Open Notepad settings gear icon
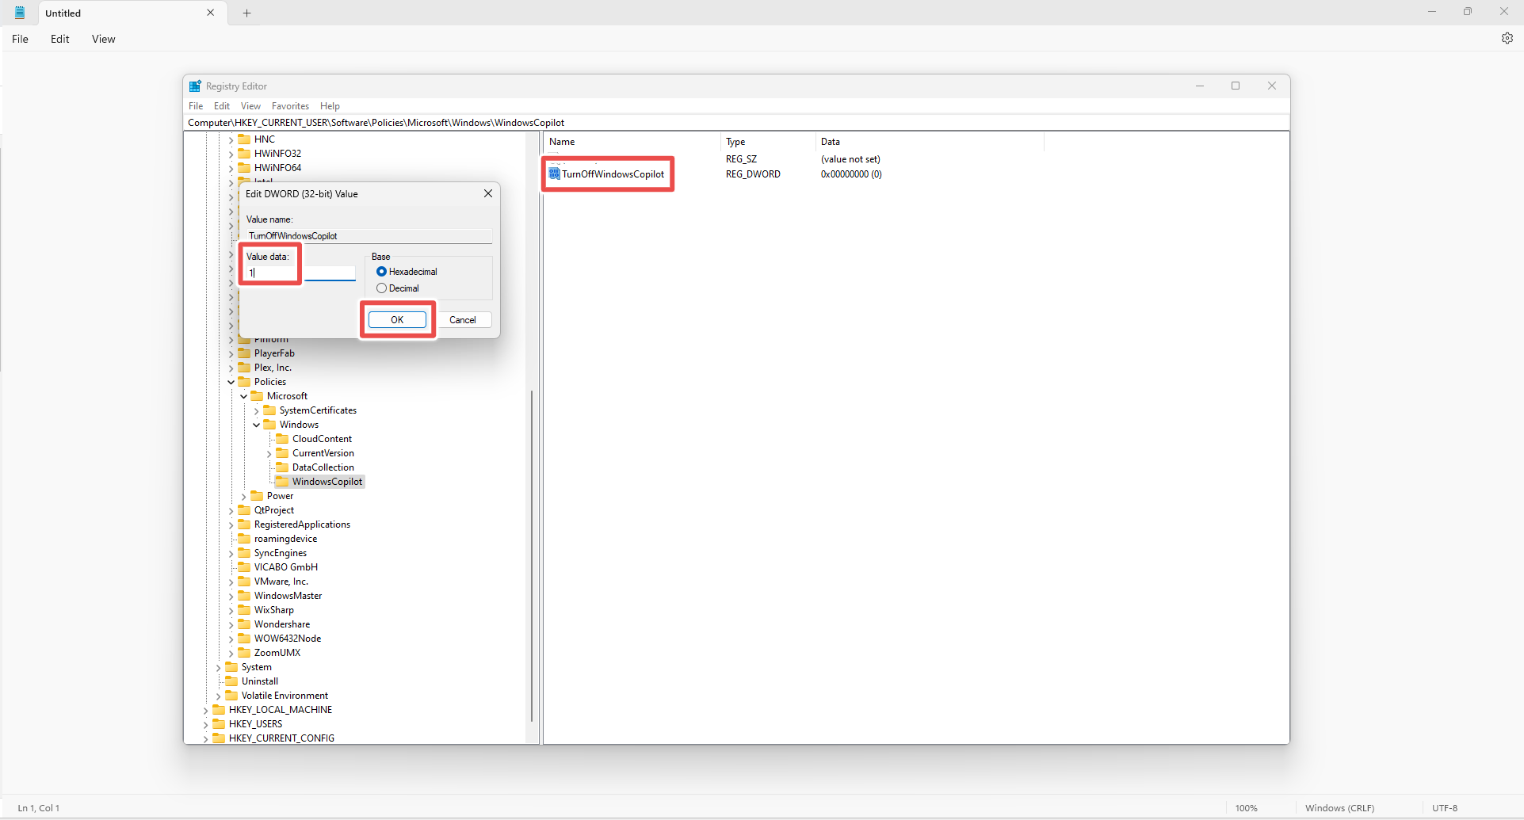The image size is (1524, 820). pos(1507,38)
